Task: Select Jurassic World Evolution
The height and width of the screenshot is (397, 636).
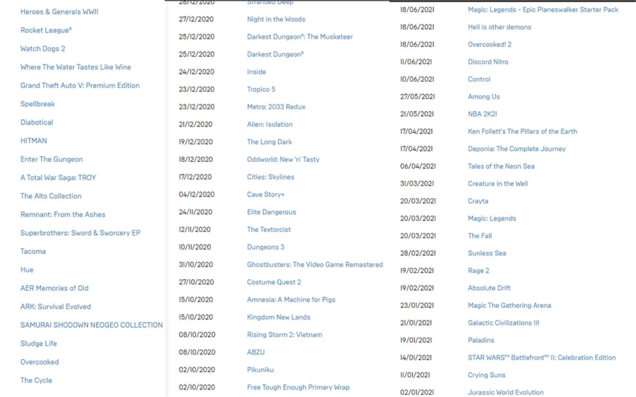Action: [506, 392]
